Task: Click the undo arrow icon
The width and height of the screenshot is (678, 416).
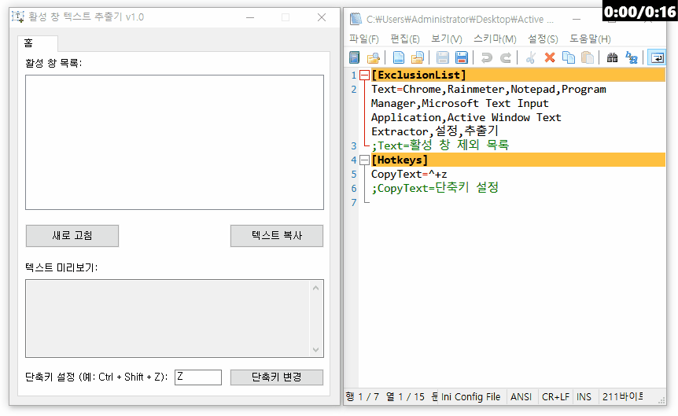Action: pyautogui.click(x=486, y=57)
